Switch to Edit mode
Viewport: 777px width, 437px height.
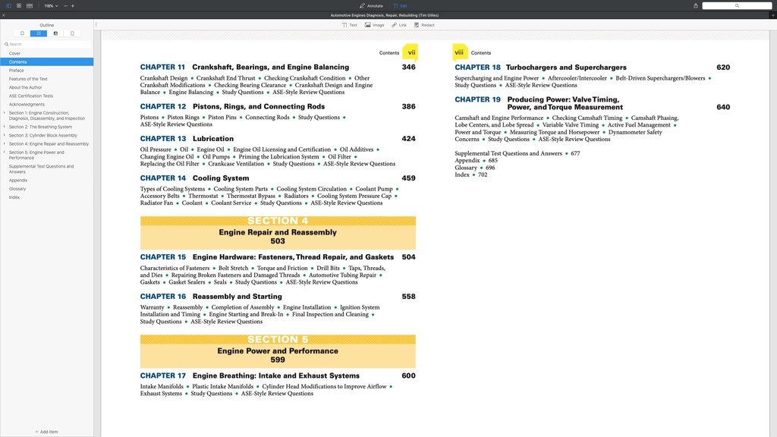click(400, 5)
